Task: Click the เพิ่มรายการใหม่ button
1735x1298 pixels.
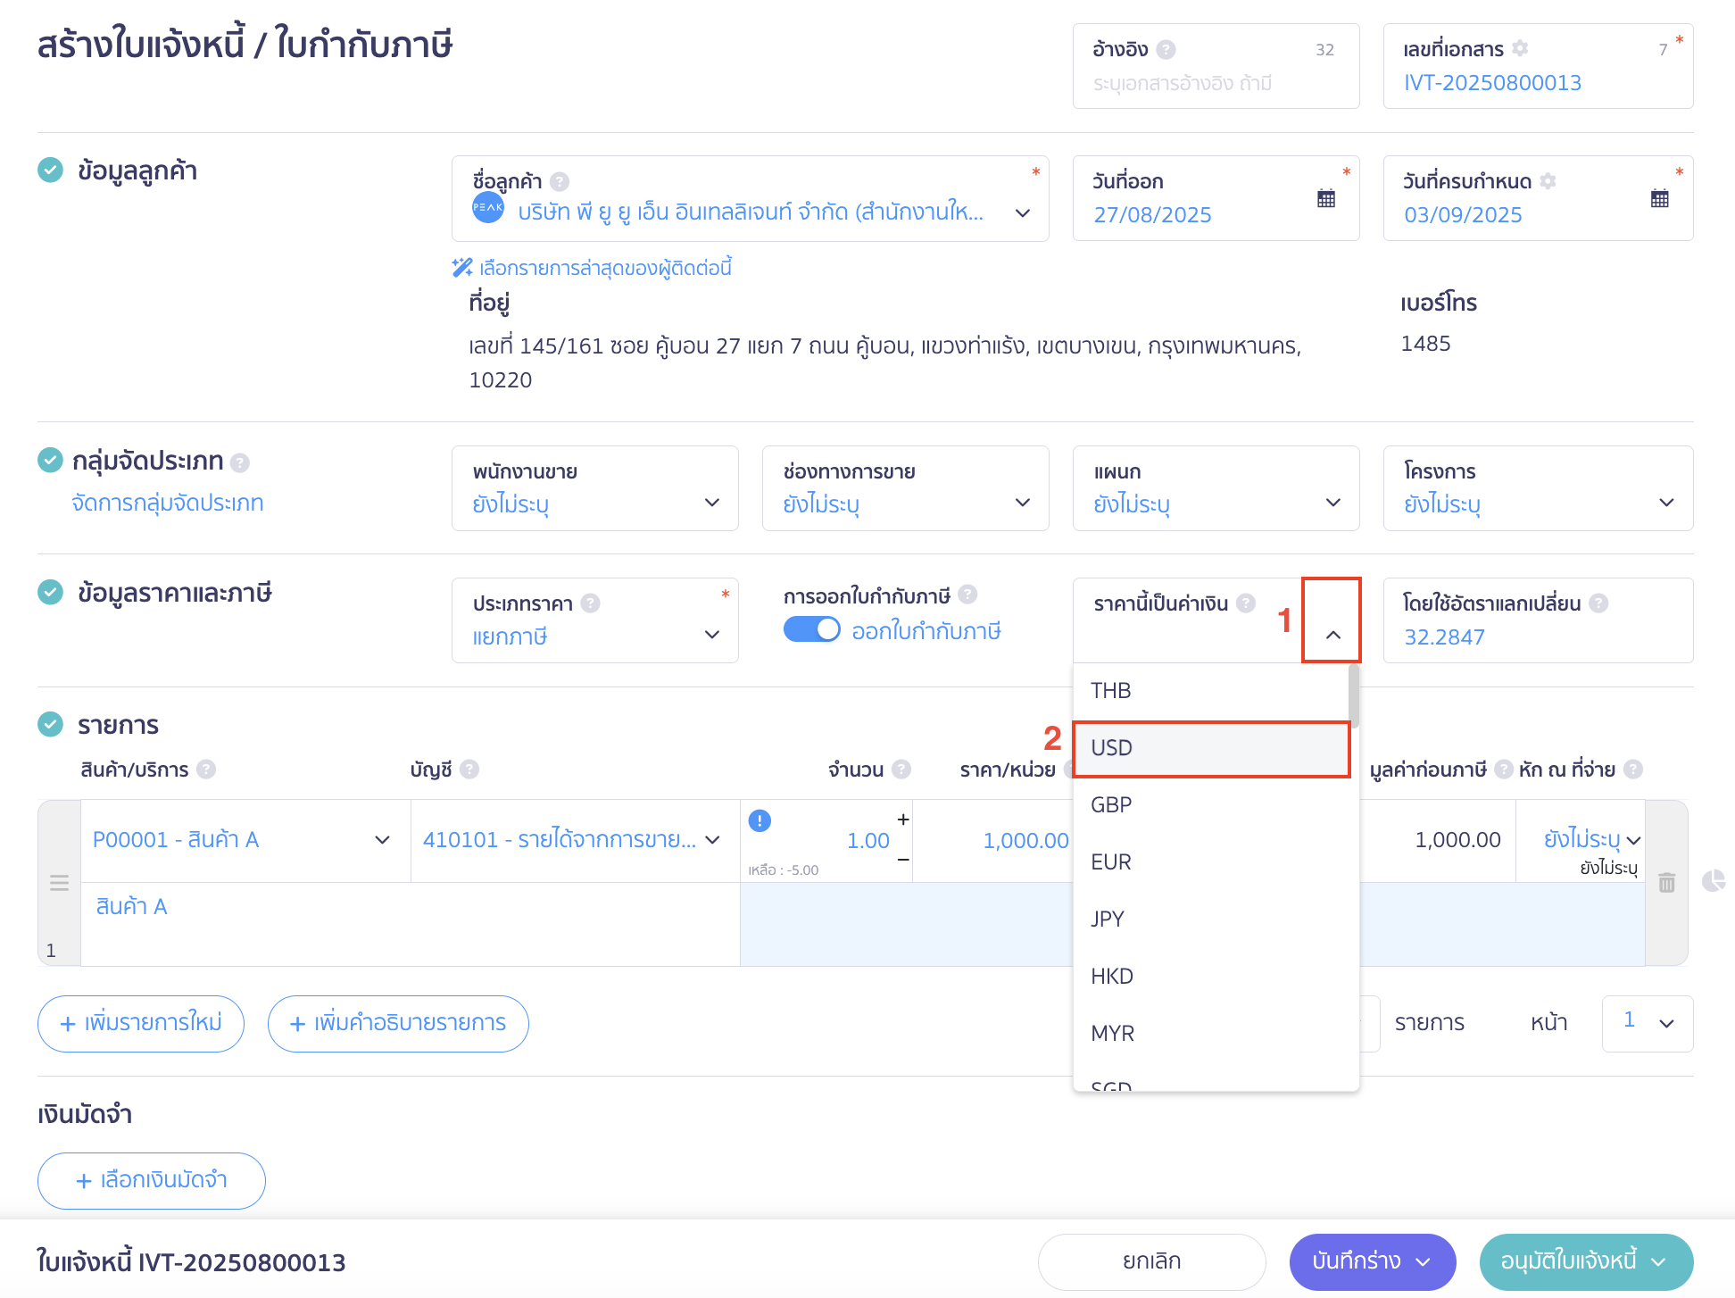Action: tap(141, 1023)
